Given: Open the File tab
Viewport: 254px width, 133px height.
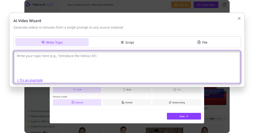Looking at the screenshot, I should 202,42.
